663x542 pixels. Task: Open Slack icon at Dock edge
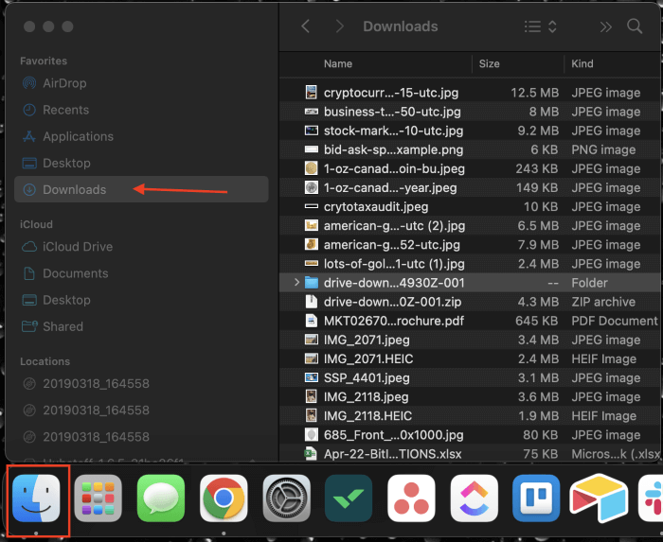pos(651,498)
